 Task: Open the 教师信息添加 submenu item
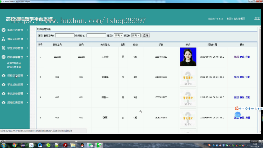[14, 63]
